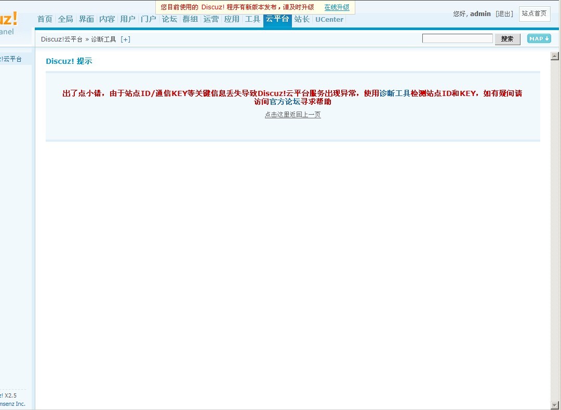Click the 搜索 search button
Viewport: 561px width, 410px height.
pos(507,39)
